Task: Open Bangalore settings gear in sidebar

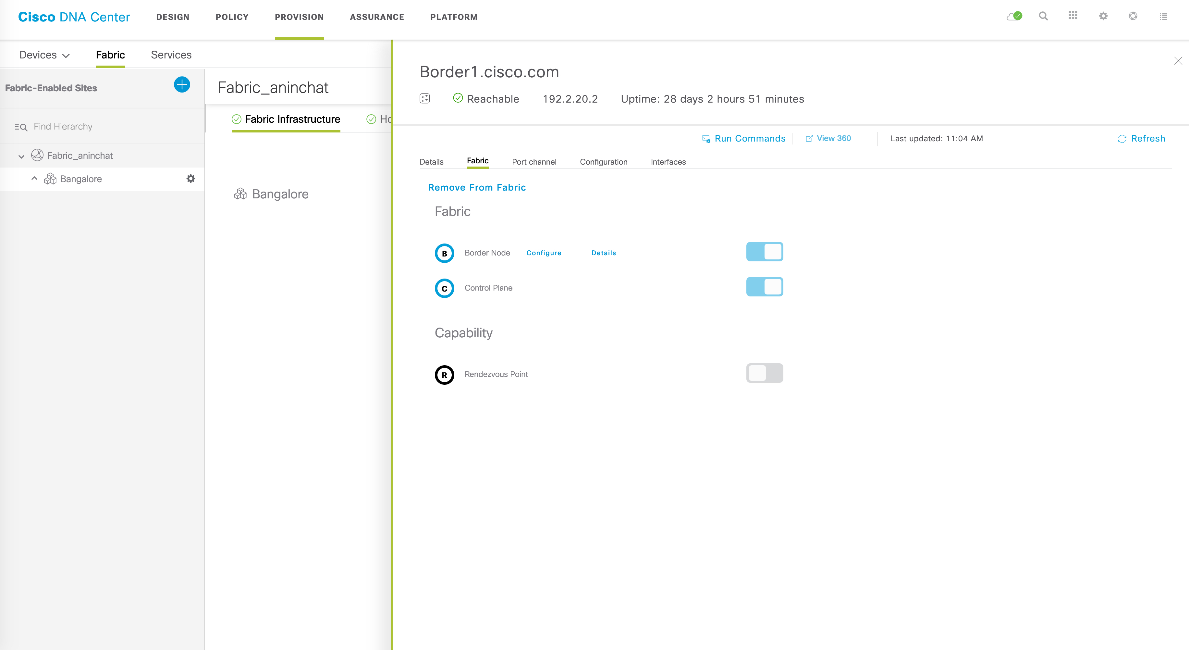Action: (190, 179)
